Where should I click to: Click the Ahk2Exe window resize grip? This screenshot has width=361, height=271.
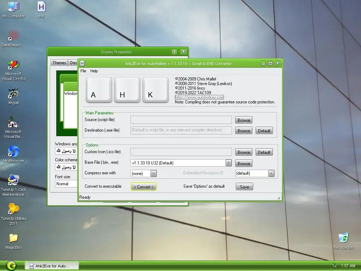pos(279,198)
